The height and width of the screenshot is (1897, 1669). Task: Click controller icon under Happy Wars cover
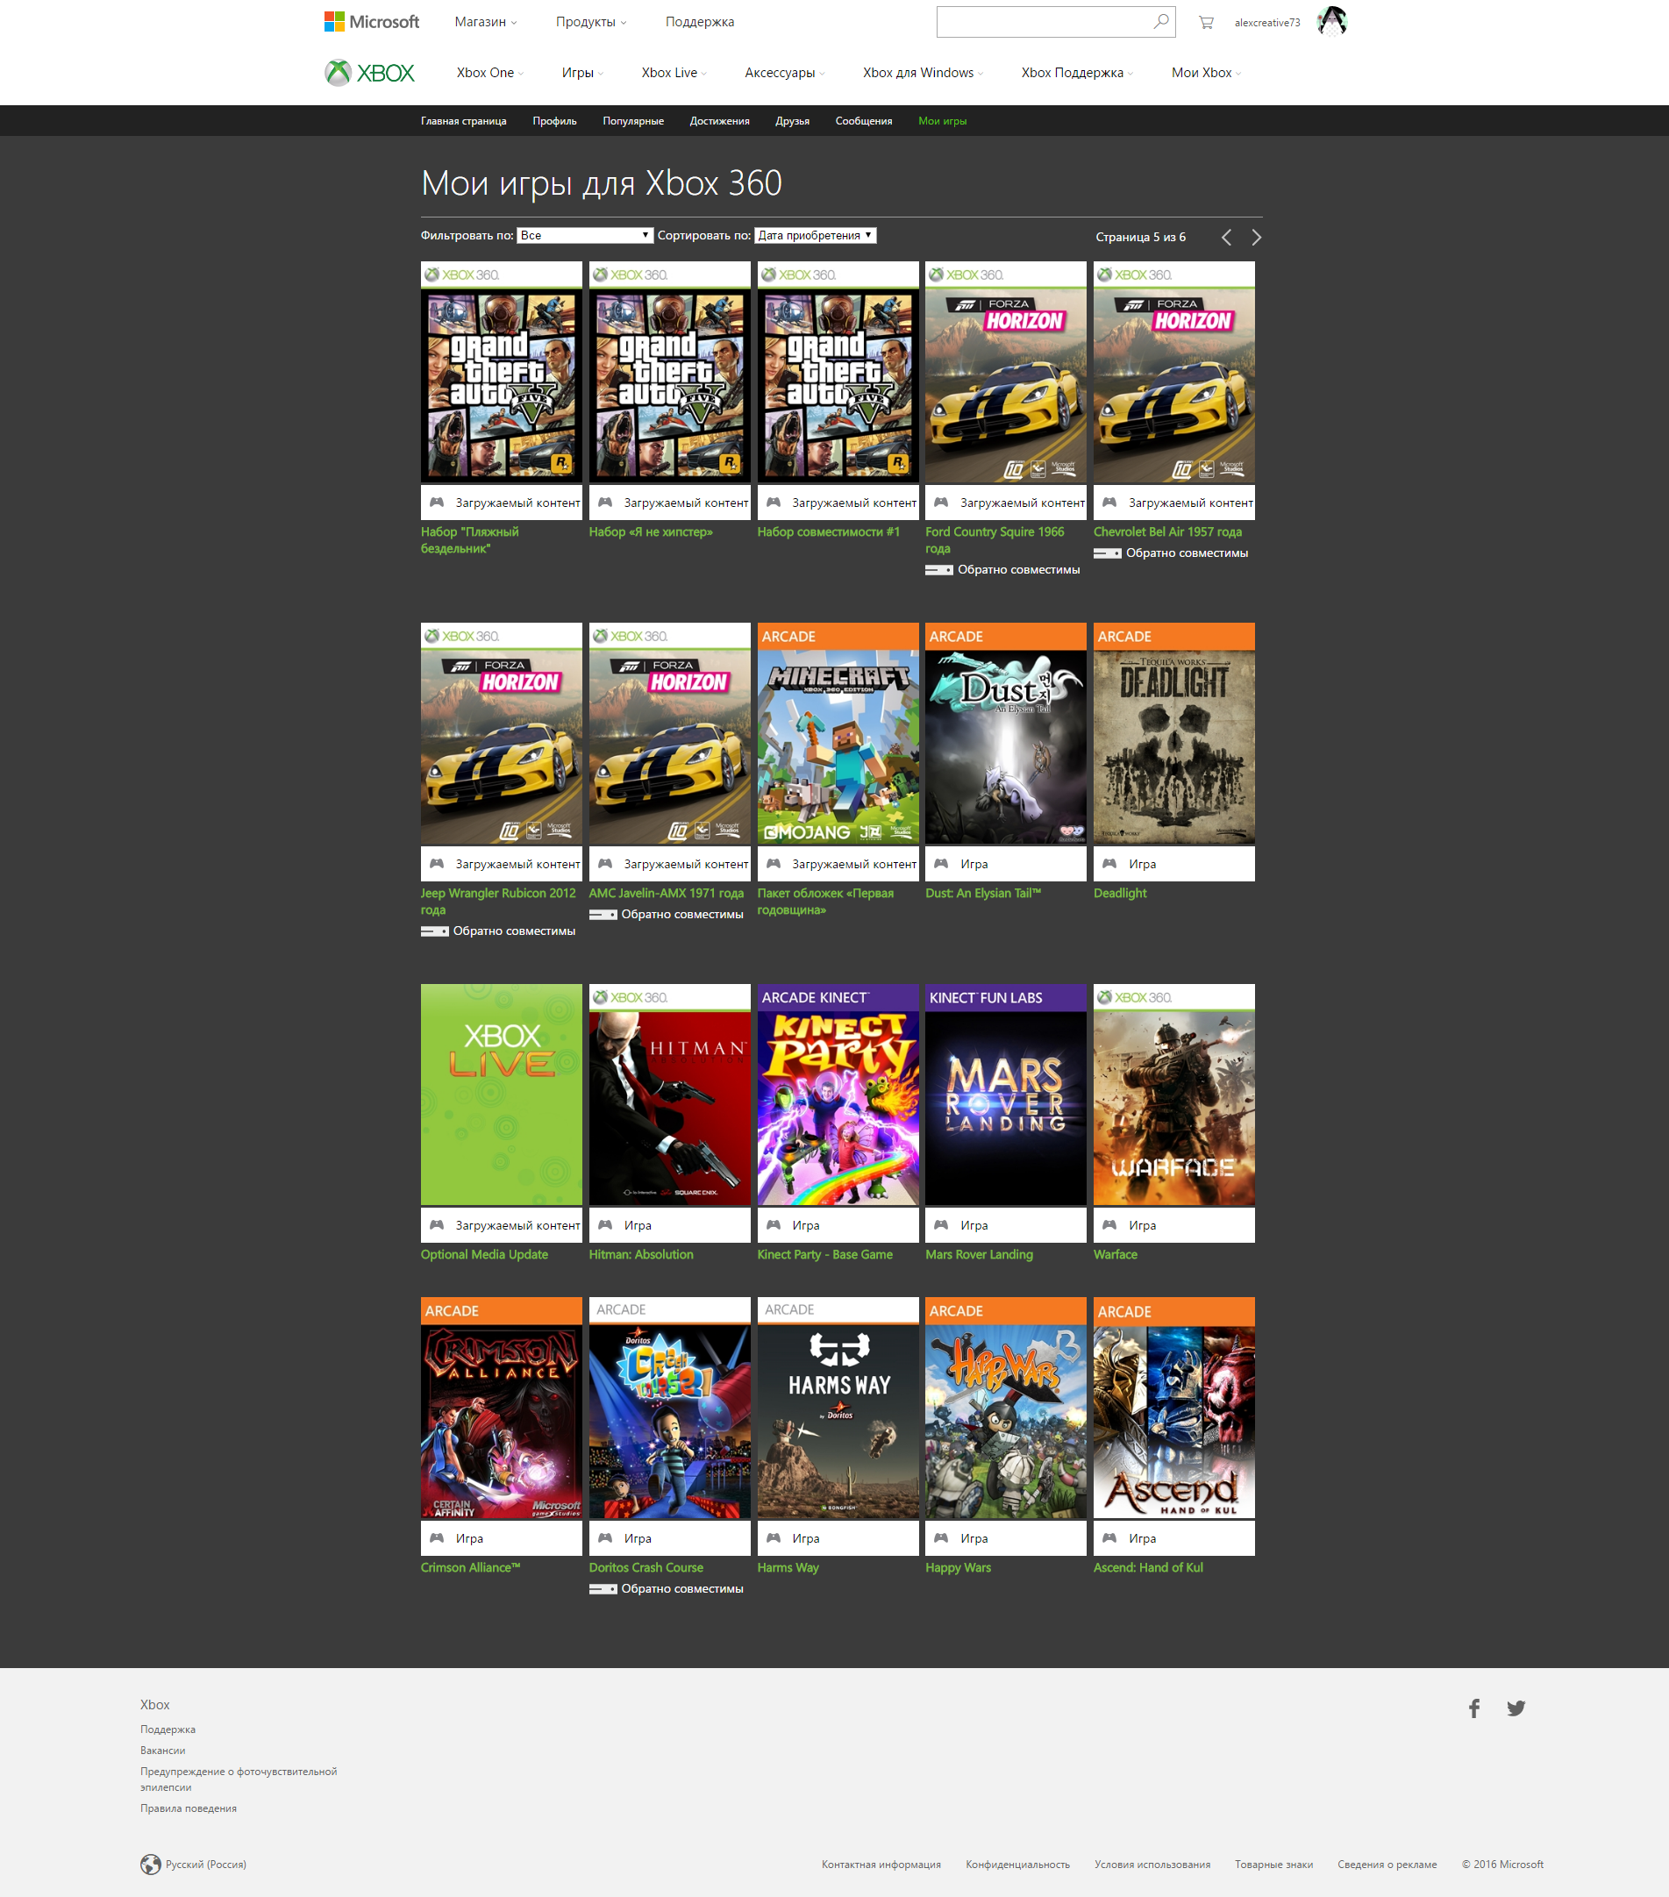coord(940,1537)
